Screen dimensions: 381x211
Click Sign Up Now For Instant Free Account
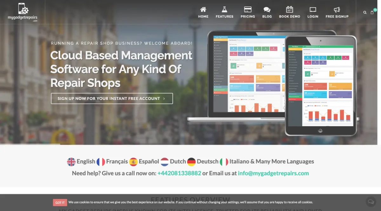[x=112, y=98]
